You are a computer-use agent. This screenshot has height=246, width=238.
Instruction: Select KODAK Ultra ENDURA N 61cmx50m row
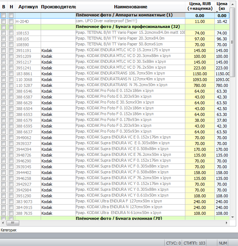click(114, 213)
